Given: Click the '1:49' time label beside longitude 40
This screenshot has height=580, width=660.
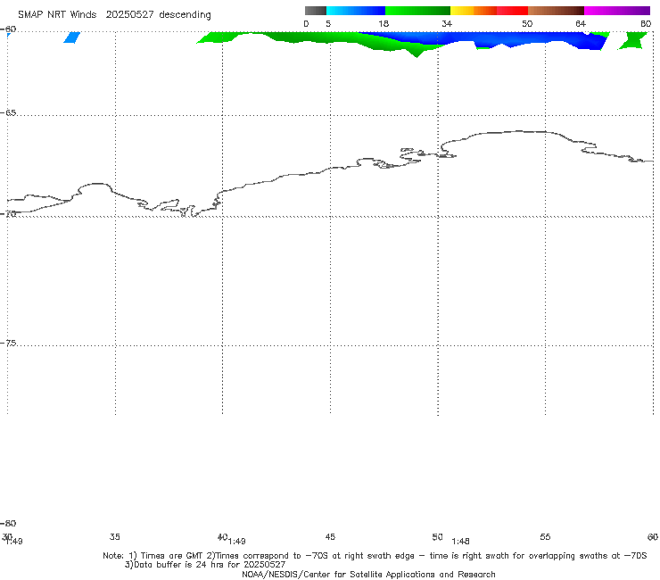Looking at the screenshot, I should (x=237, y=542).
